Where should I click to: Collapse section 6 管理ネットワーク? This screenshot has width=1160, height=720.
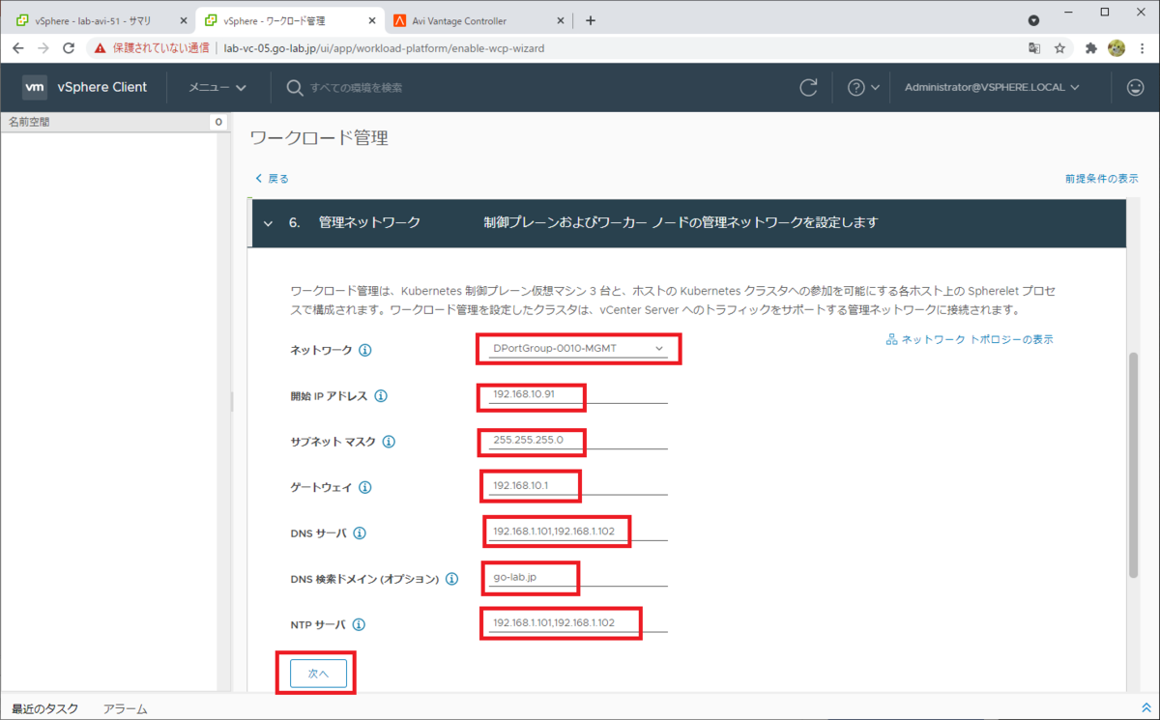268,222
